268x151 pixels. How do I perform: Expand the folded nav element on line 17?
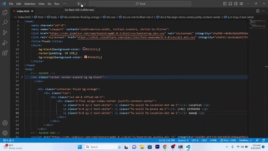[22, 77]
